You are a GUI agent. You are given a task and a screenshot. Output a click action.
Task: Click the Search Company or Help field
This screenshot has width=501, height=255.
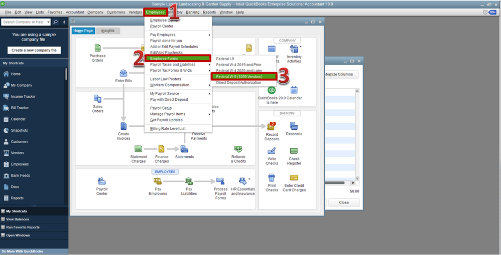tap(23, 22)
